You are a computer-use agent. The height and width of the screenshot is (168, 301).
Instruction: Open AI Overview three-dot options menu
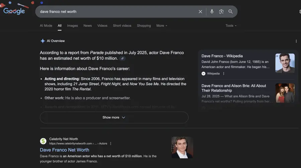[x=296, y=41]
